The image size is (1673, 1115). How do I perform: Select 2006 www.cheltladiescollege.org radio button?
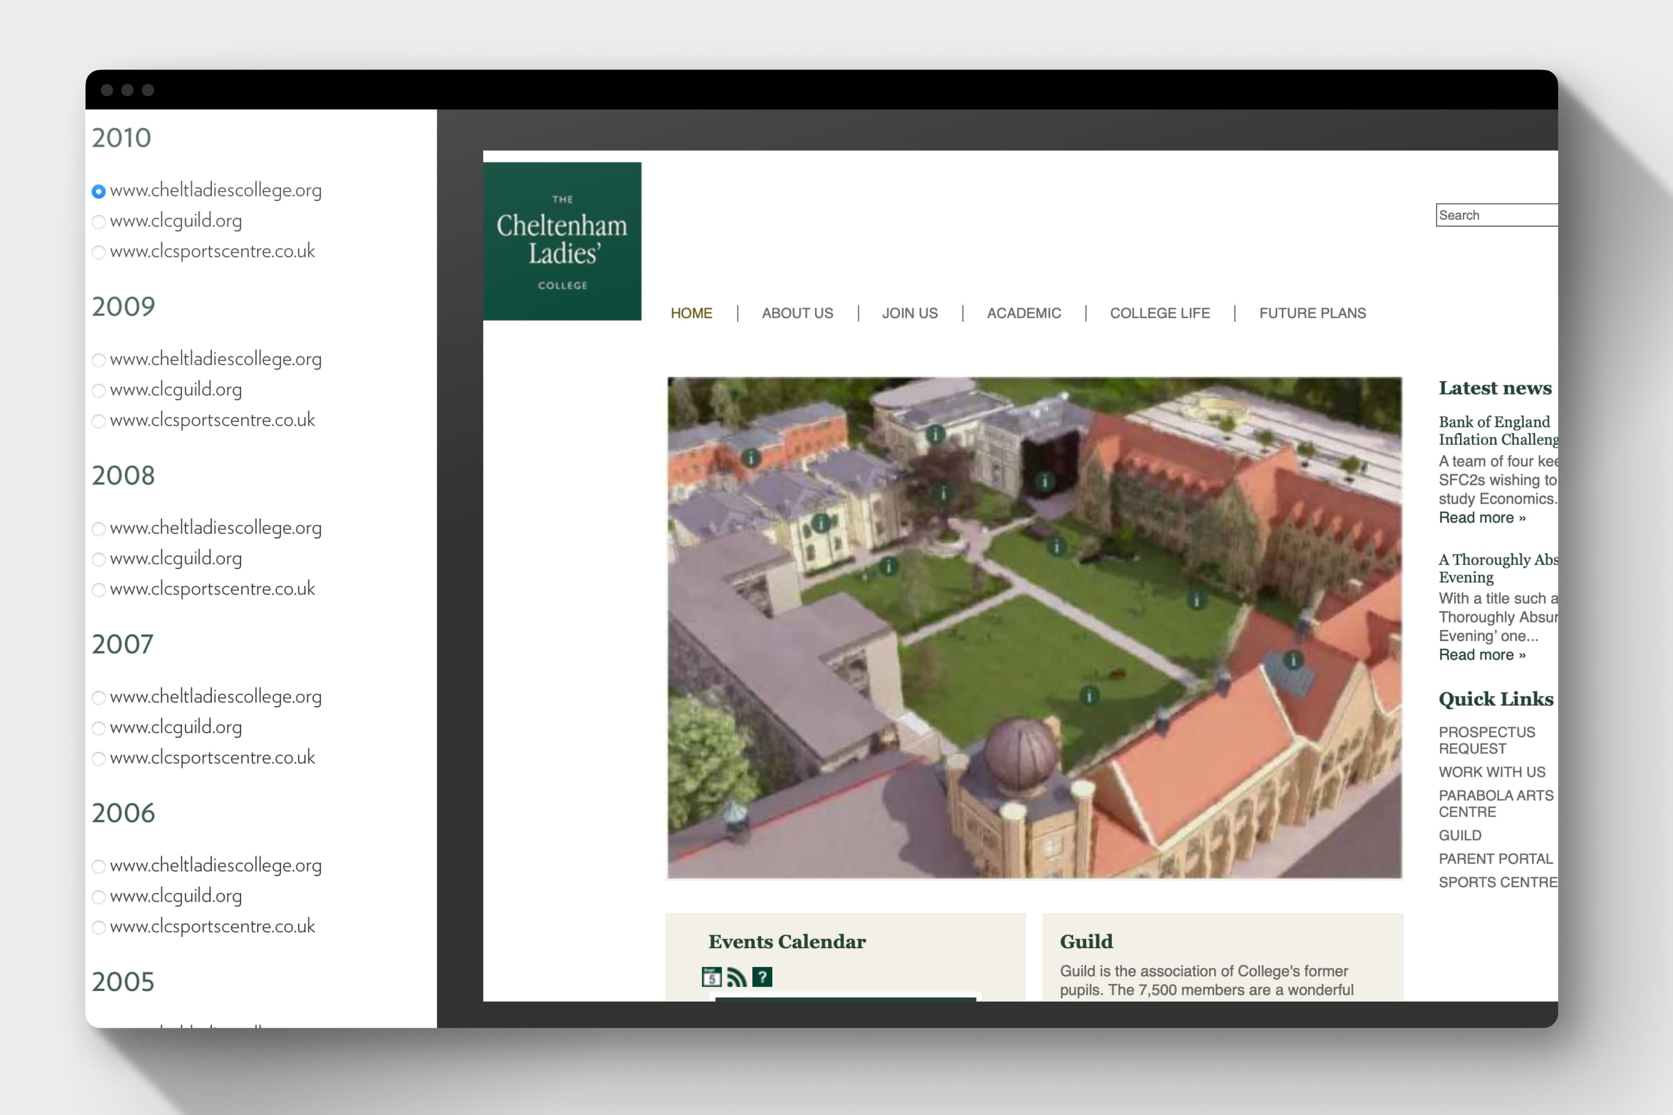point(99,866)
